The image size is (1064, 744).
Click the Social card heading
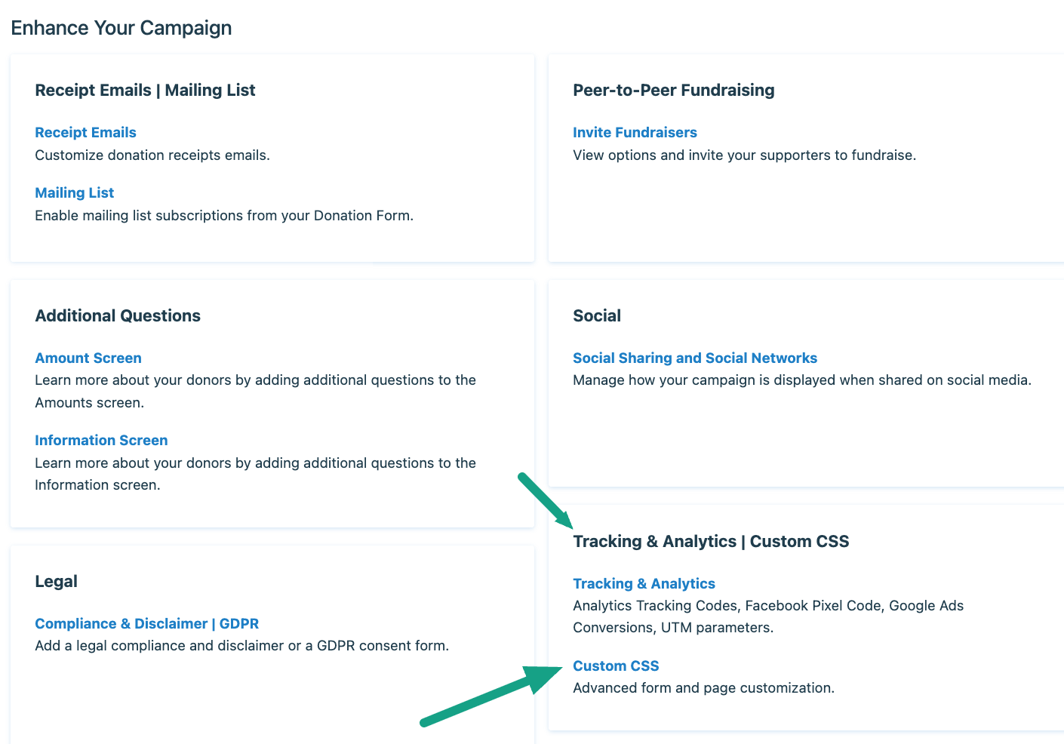596,316
